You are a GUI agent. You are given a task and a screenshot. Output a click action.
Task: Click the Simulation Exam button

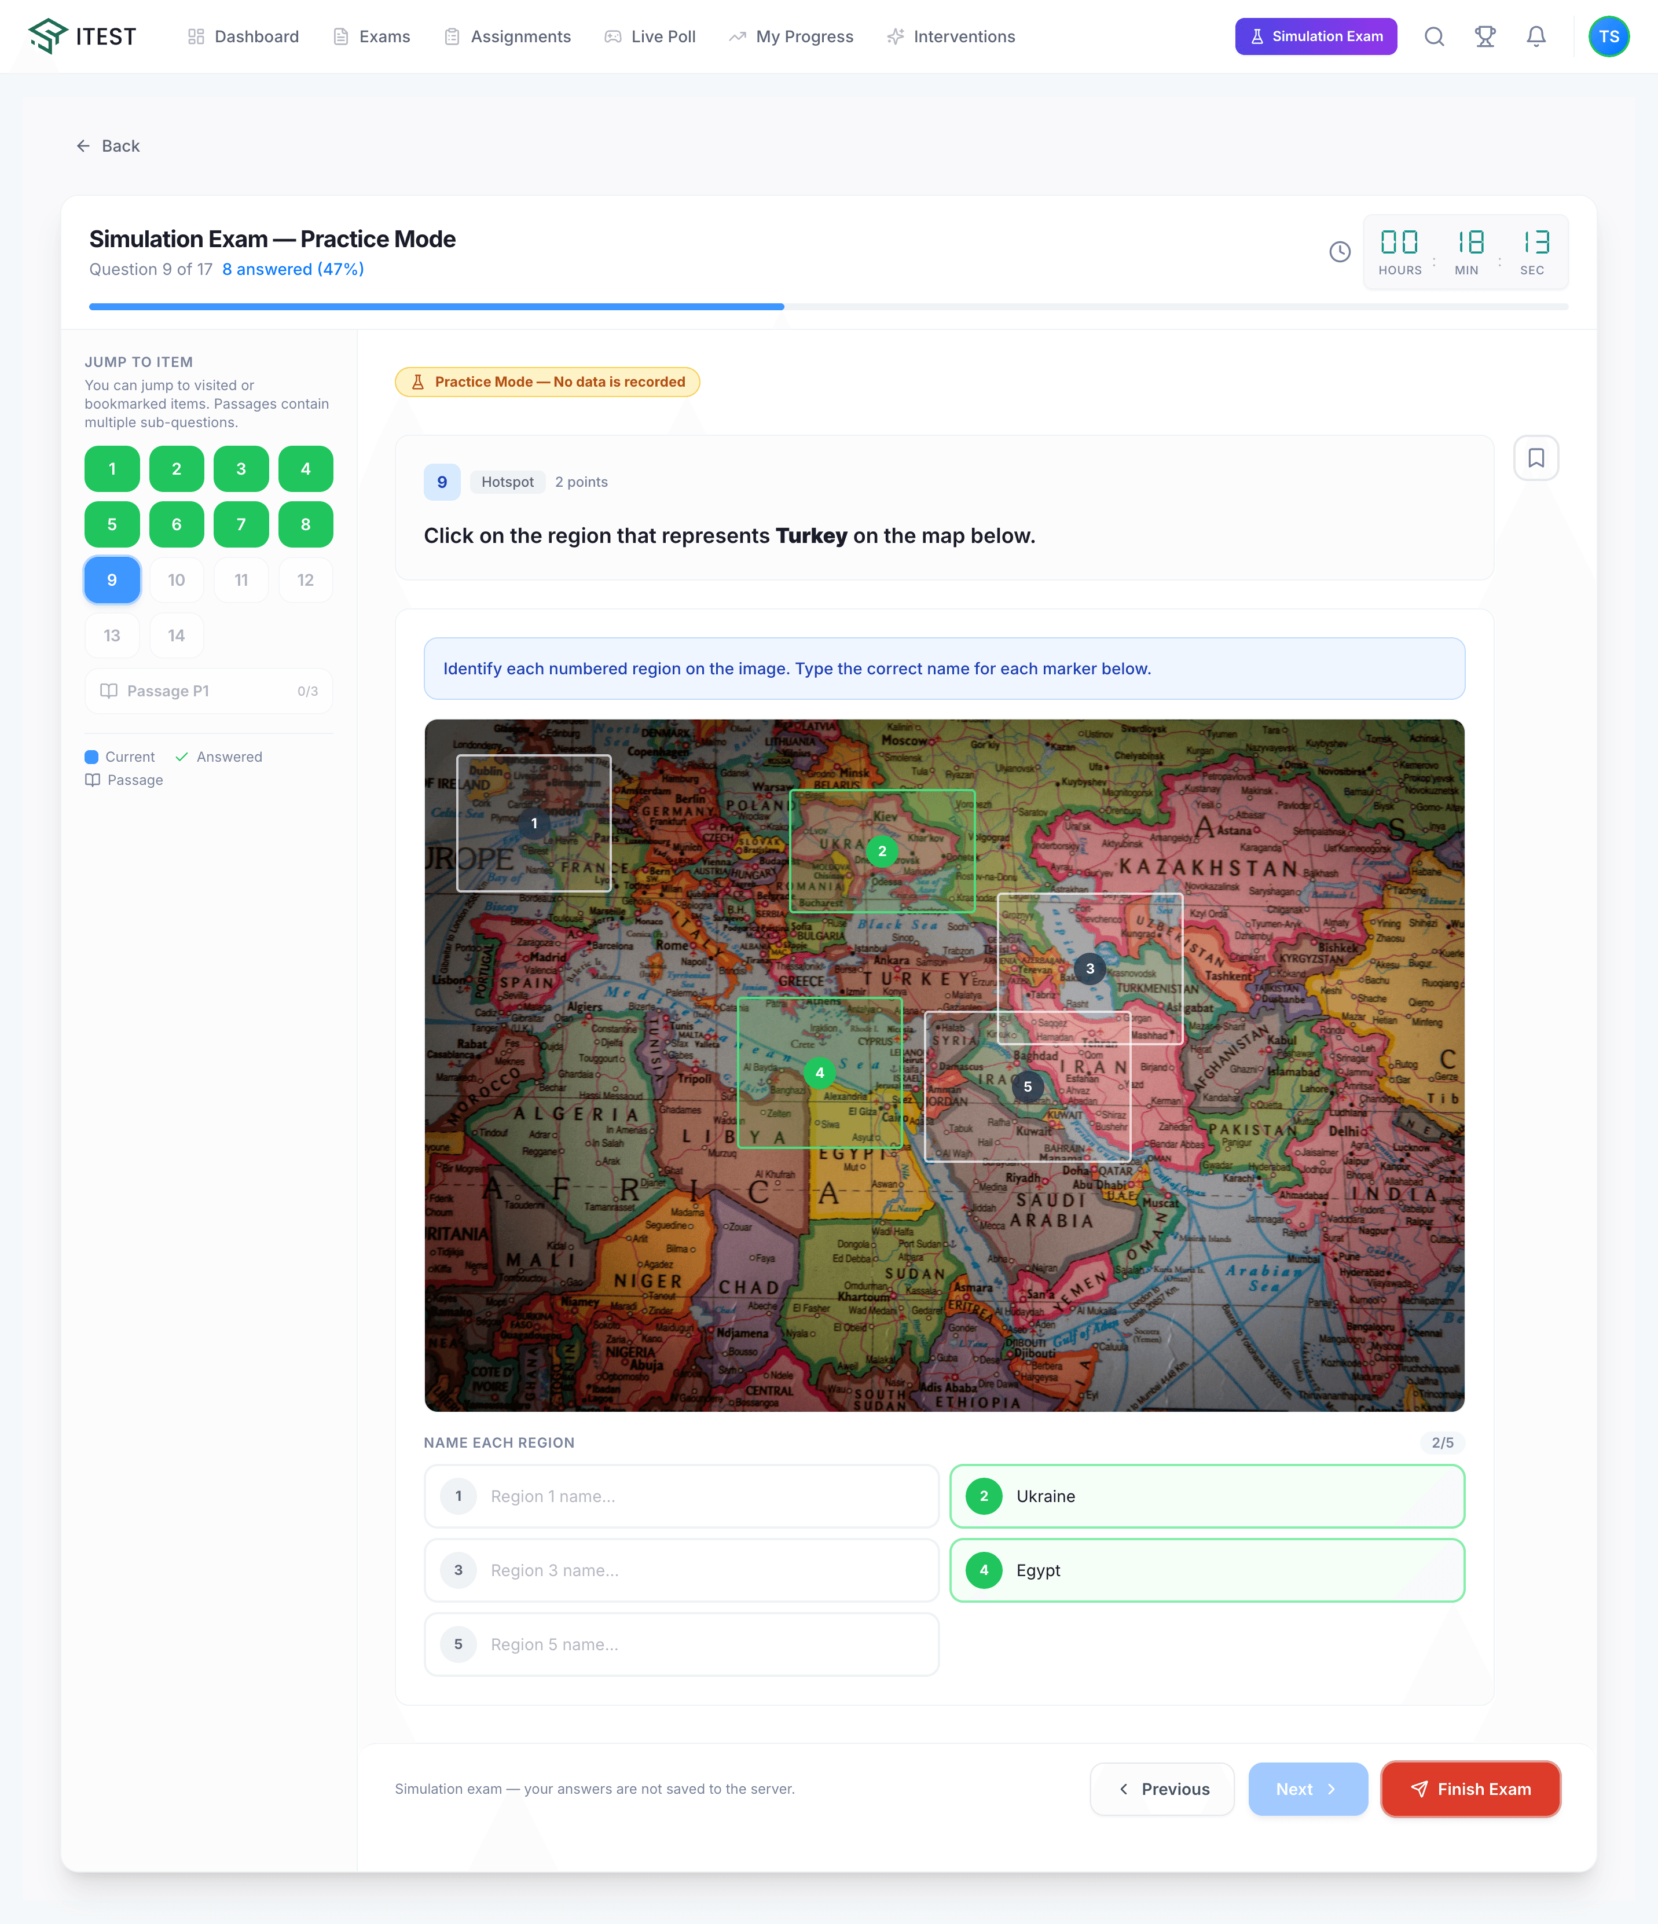tap(1315, 36)
